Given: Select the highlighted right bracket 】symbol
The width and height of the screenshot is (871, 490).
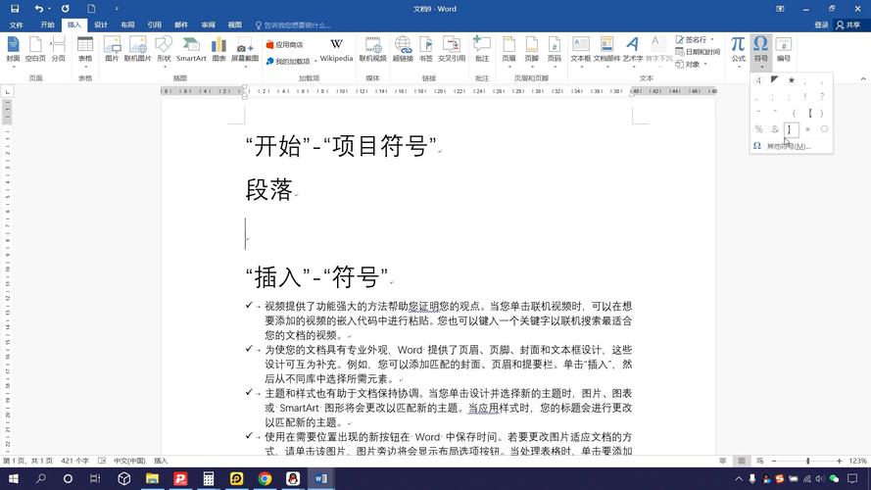Looking at the screenshot, I should tap(791, 129).
